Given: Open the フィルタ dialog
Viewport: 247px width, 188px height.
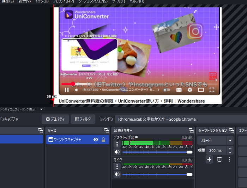Looking at the screenshot, I should click(x=83, y=119).
